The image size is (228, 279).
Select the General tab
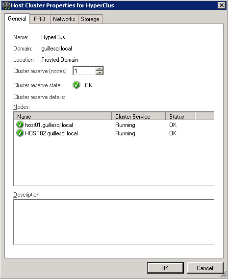point(17,19)
